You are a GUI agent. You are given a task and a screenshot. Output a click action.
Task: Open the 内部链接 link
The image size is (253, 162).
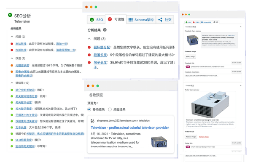[x=21, y=50]
